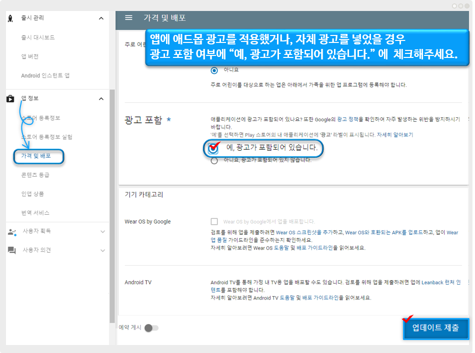Open Leanback 런처 인텐트 link
The height and width of the screenshot is (353, 475).
click(x=441, y=283)
